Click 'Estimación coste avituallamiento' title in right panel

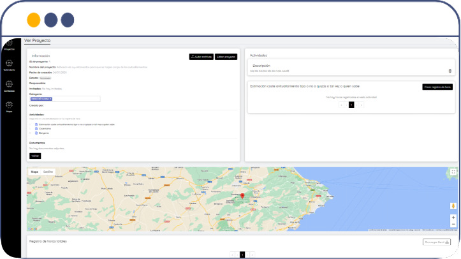pyautogui.click(x=305, y=86)
